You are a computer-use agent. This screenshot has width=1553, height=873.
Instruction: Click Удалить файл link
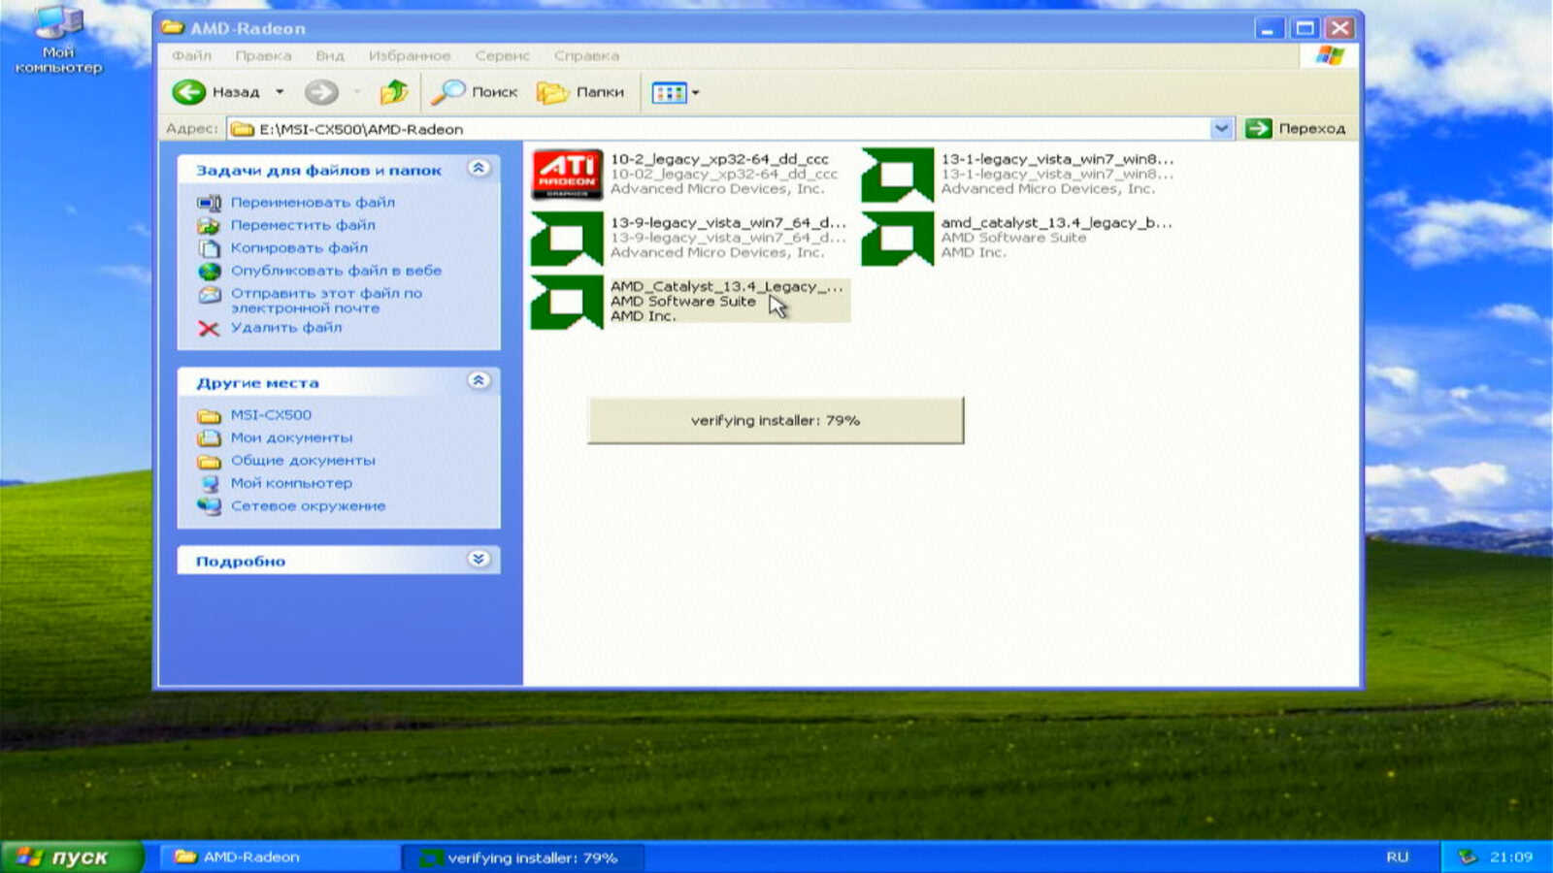tap(286, 328)
